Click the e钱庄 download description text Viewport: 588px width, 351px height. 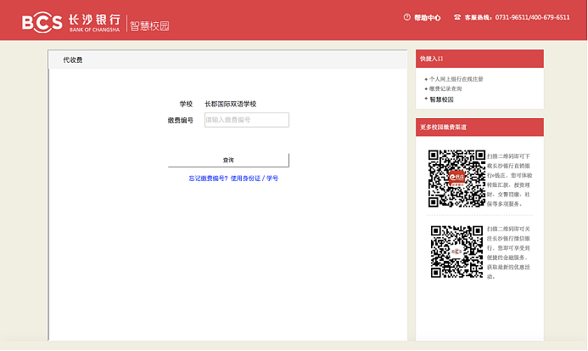pyautogui.click(x=509, y=180)
